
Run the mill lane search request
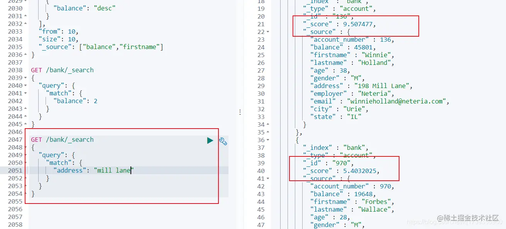point(210,141)
